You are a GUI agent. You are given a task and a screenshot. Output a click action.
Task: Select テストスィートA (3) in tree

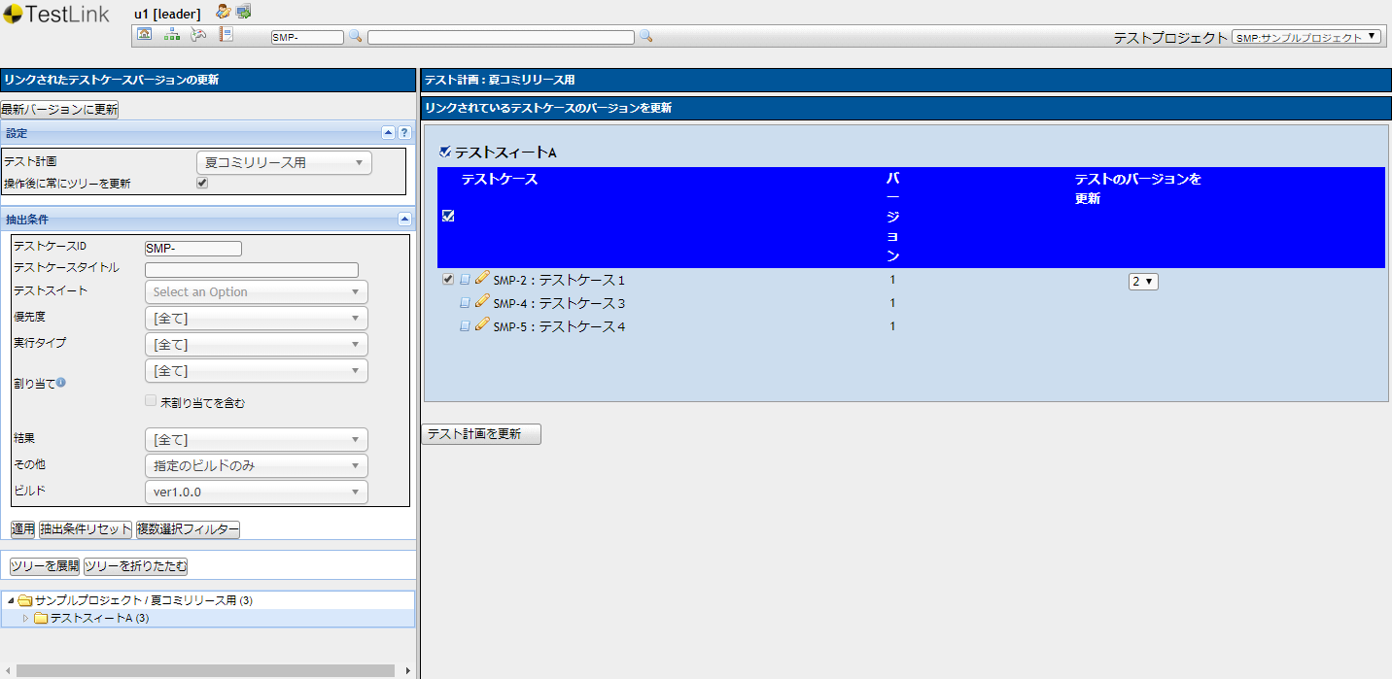pyautogui.click(x=99, y=618)
